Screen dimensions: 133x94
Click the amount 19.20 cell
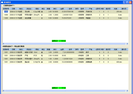(62, 62)
